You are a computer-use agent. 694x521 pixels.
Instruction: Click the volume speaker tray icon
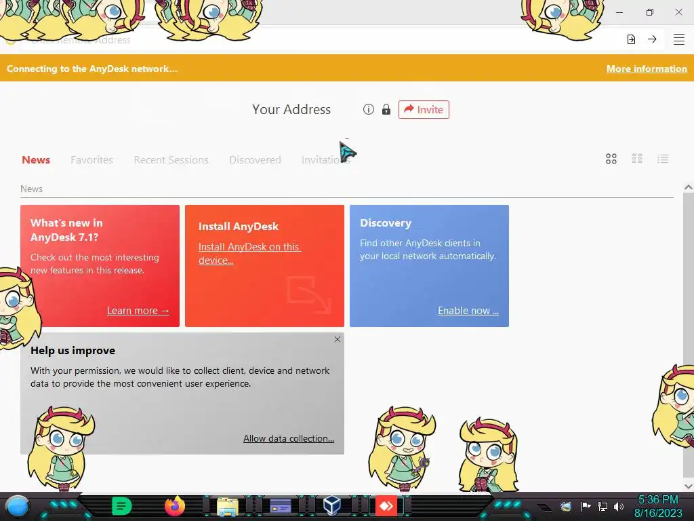pyautogui.click(x=619, y=506)
